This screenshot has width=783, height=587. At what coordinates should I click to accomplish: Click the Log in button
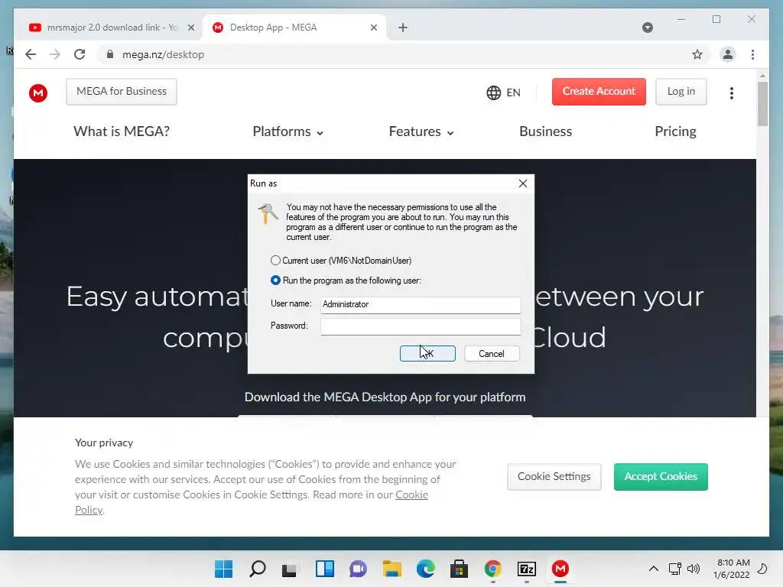pos(681,92)
